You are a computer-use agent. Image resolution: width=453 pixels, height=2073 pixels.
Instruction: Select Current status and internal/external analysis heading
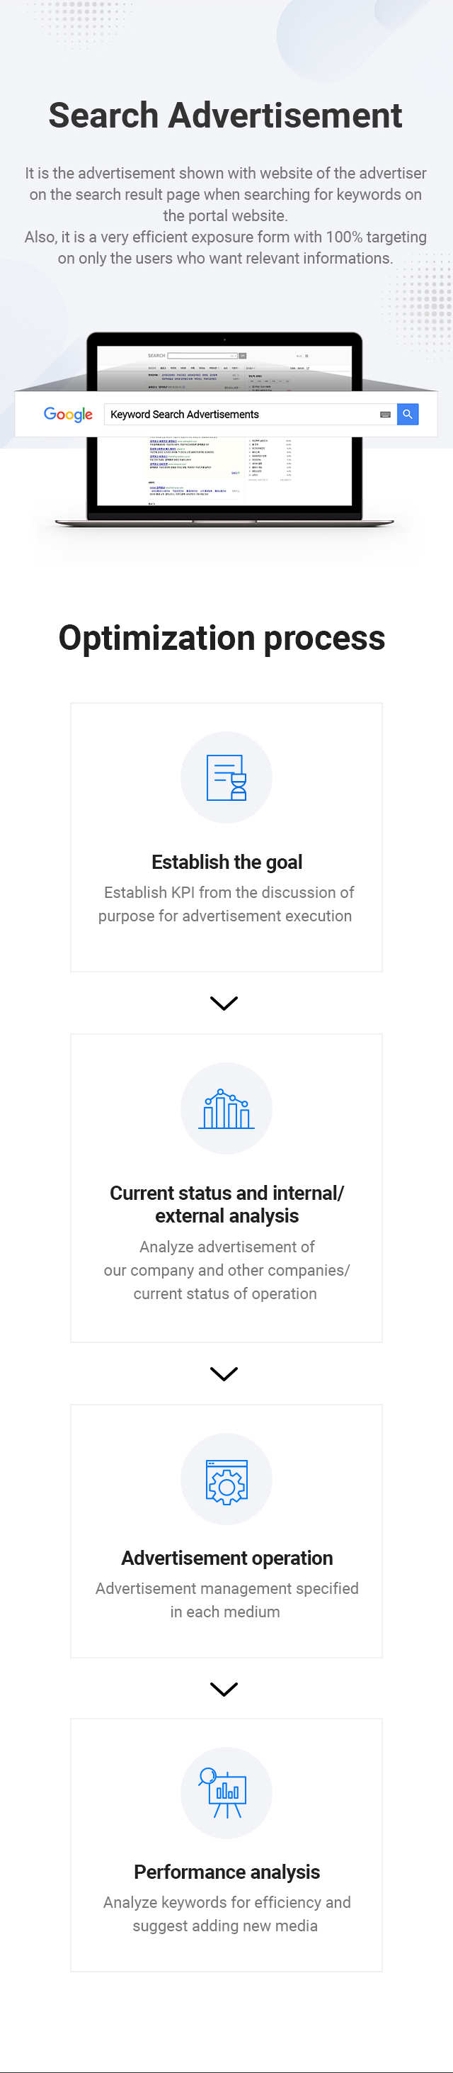click(x=226, y=1204)
